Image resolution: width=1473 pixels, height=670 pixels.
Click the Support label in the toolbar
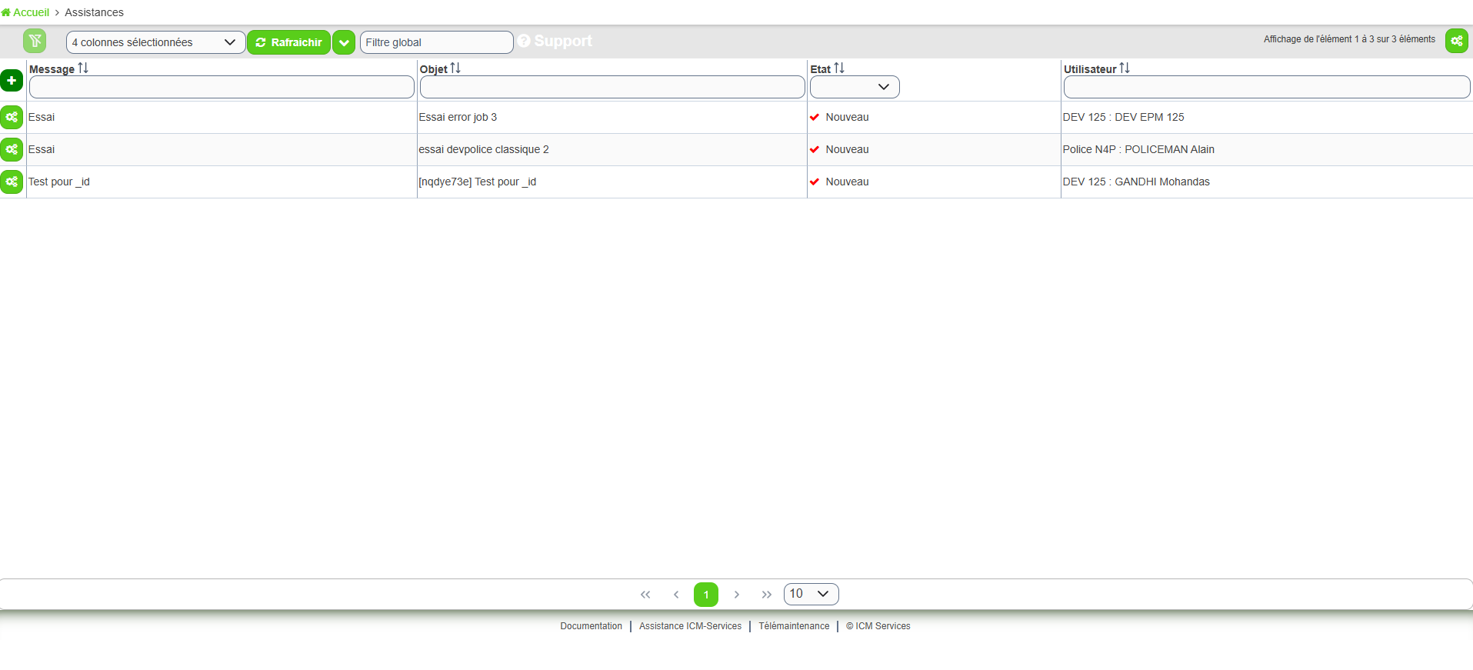tap(563, 41)
